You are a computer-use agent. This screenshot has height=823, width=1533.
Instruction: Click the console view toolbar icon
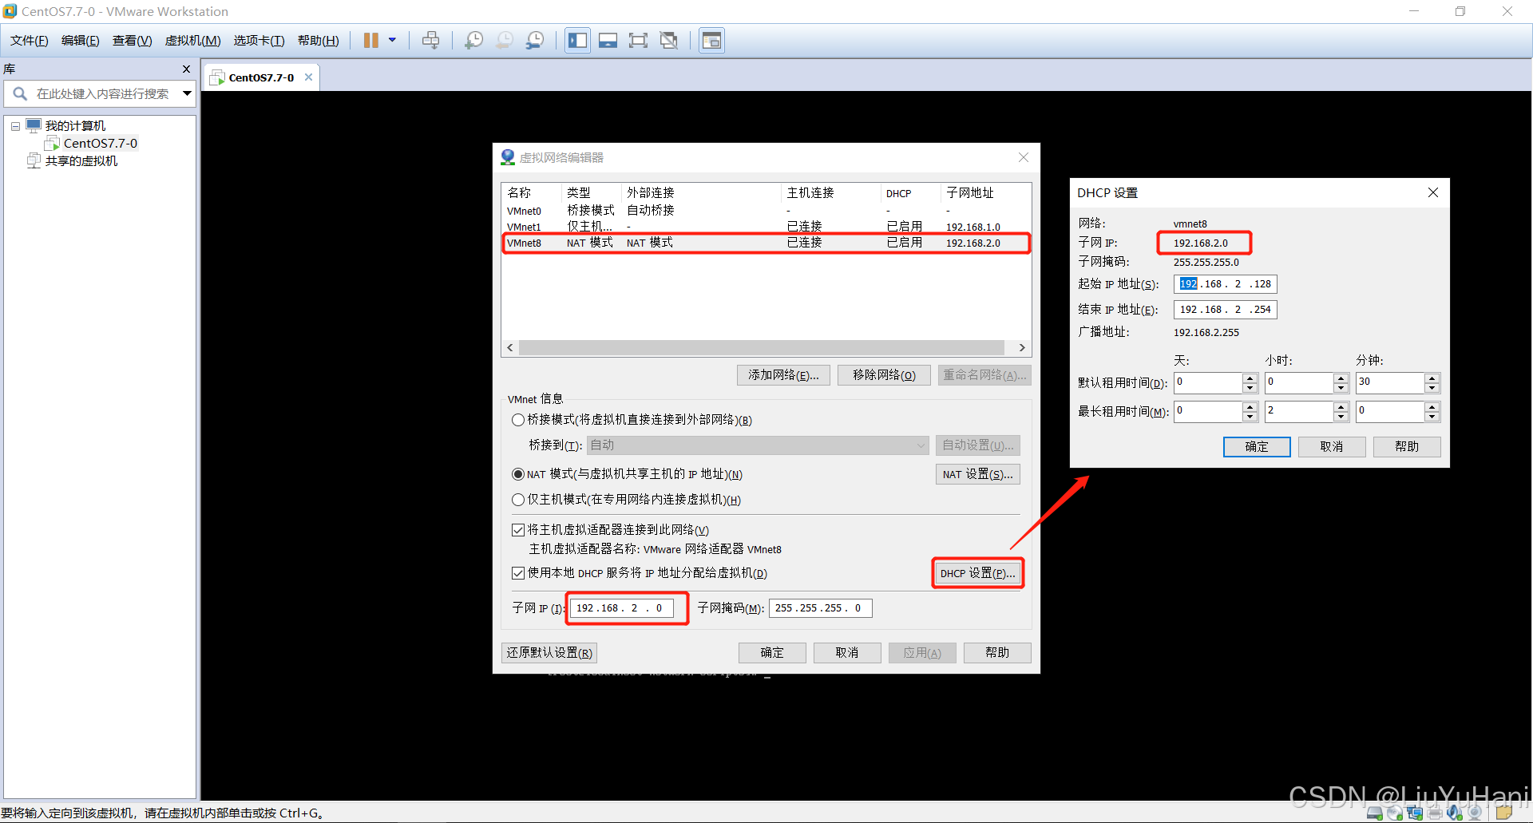point(711,41)
